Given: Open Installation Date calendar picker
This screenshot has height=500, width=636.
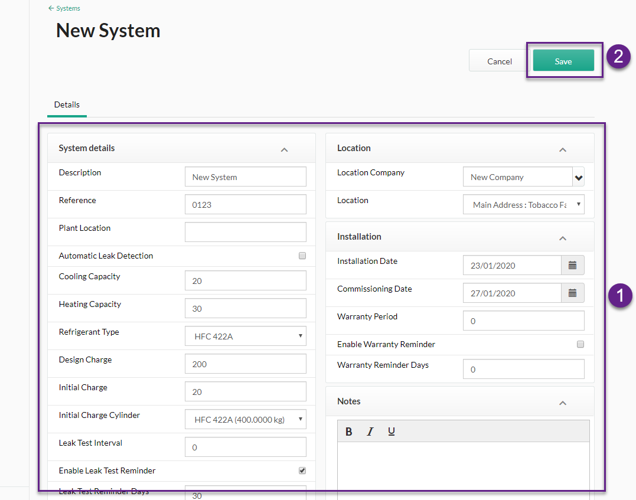Looking at the screenshot, I should 572,265.
